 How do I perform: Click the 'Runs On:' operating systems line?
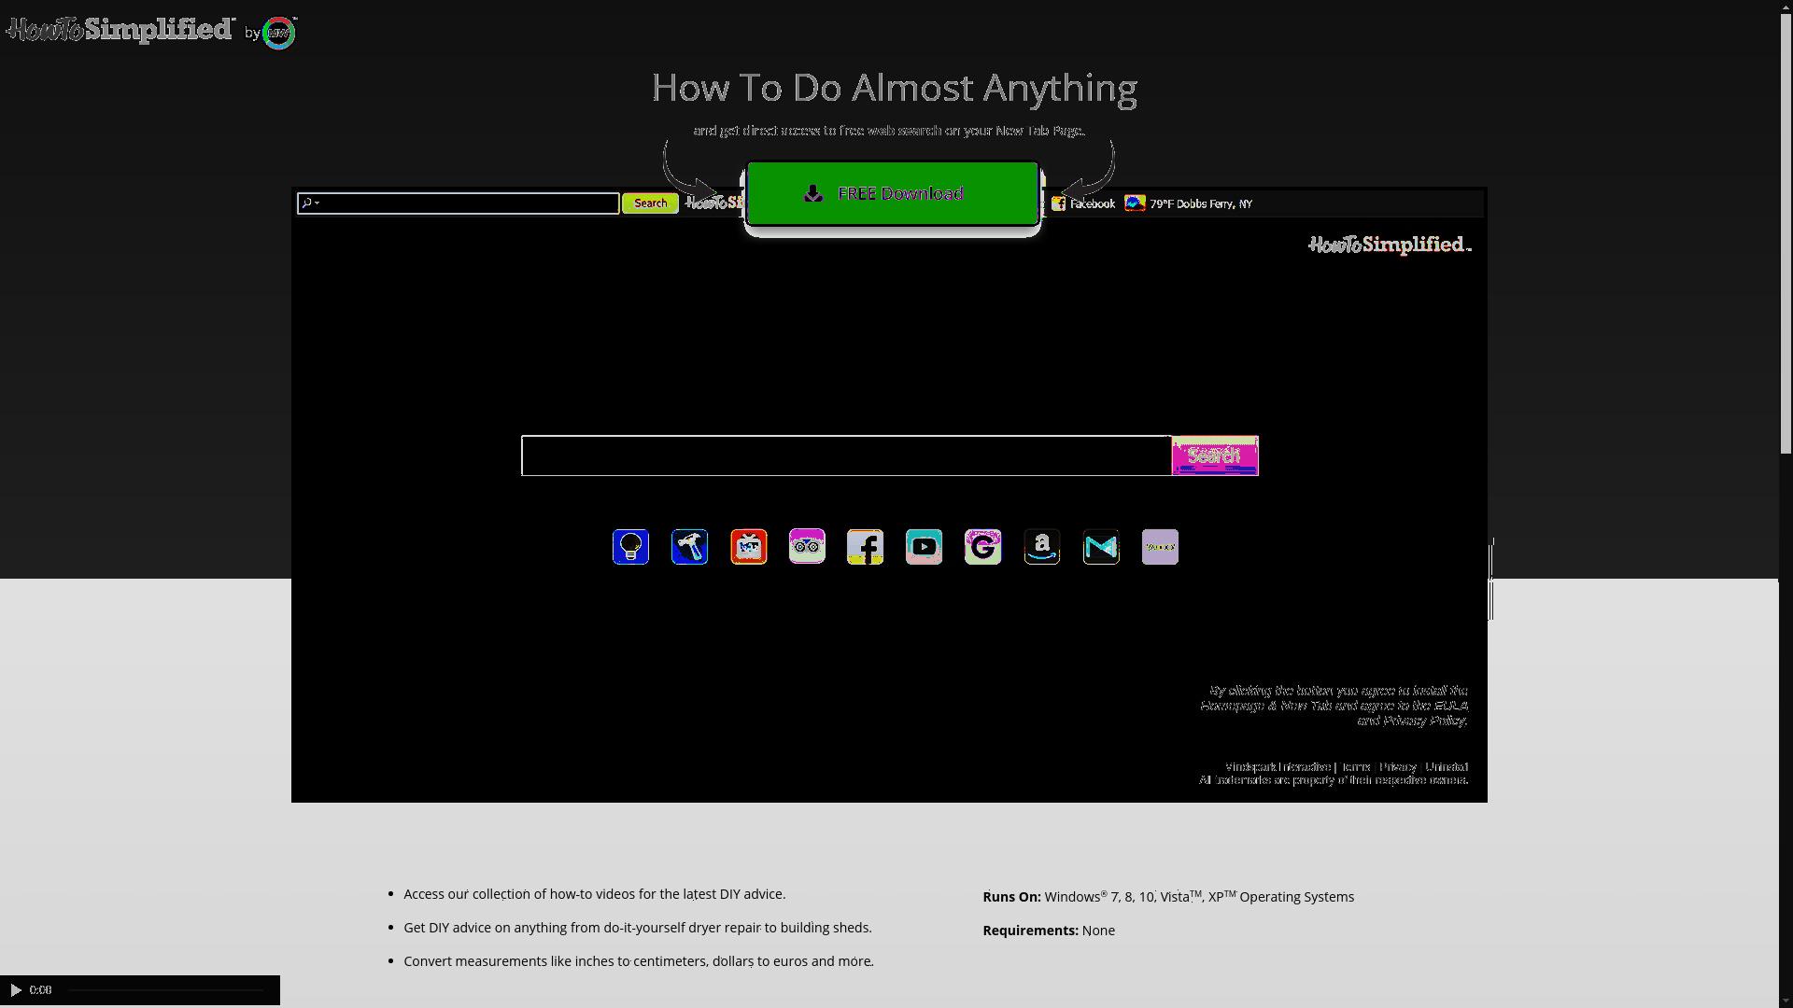(1168, 897)
